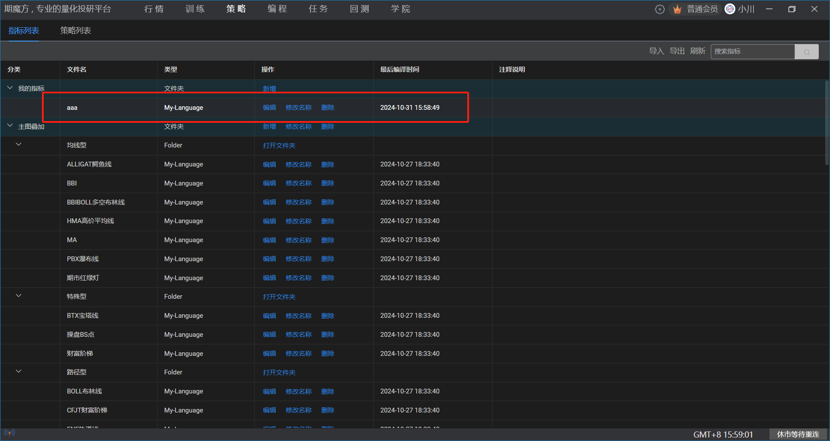Click the 导入 button
Image resolution: width=830 pixels, height=441 pixels.
[x=656, y=51]
